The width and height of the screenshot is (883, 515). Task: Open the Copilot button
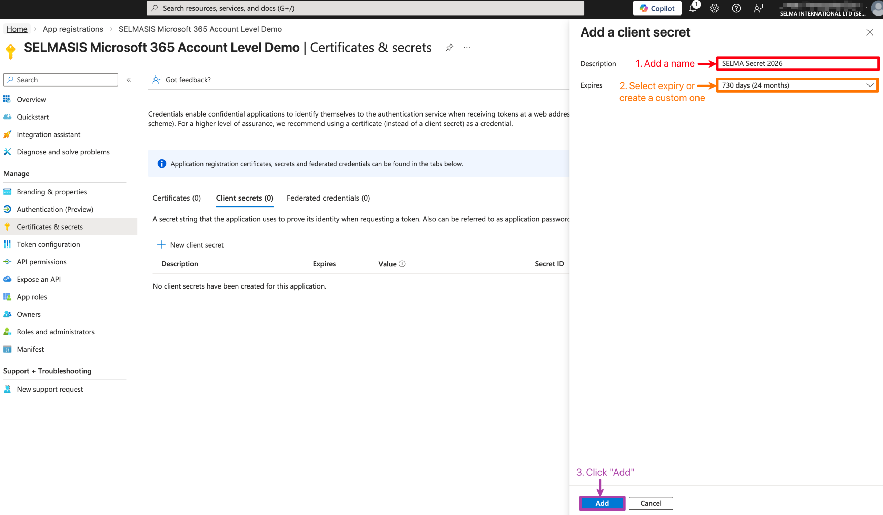657,8
